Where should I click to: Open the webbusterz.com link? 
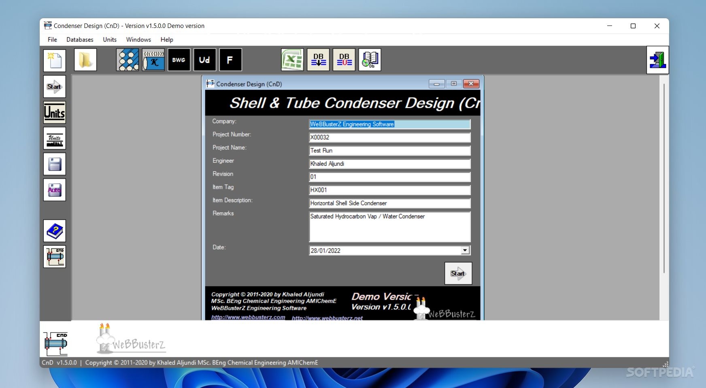pos(248,317)
